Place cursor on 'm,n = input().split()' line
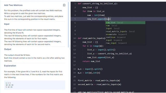 click(x=90, y=69)
